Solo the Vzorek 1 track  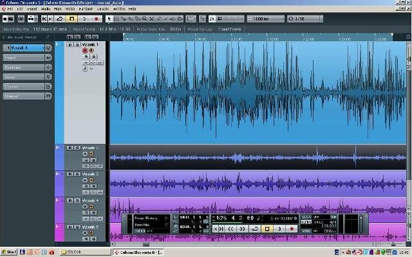pos(77,44)
